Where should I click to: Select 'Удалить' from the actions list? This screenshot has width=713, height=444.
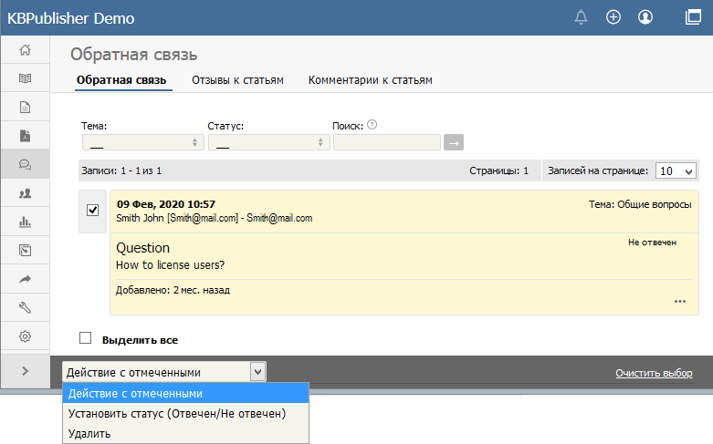pos(89,433)
